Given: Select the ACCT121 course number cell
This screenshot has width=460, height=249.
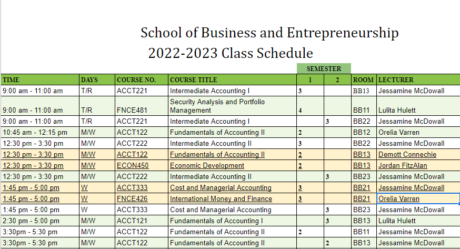Looking at the screenshot, I should click(x=142, y=221).
